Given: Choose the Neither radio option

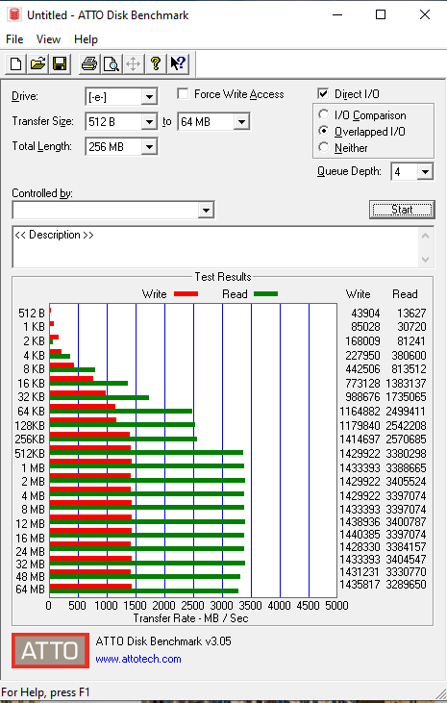Looking at the screenshot, I should 323,147.
